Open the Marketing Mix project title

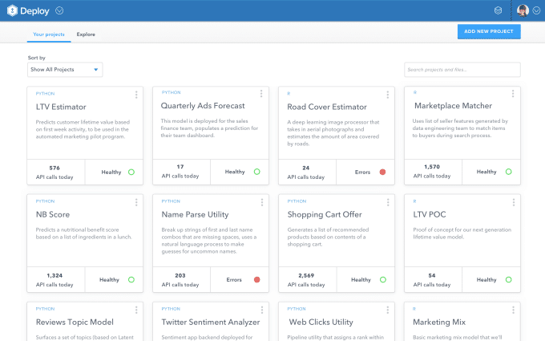439,323
